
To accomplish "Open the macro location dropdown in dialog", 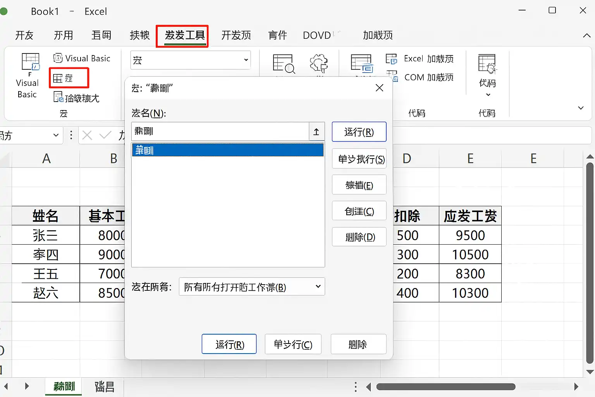I will (318, 287).
